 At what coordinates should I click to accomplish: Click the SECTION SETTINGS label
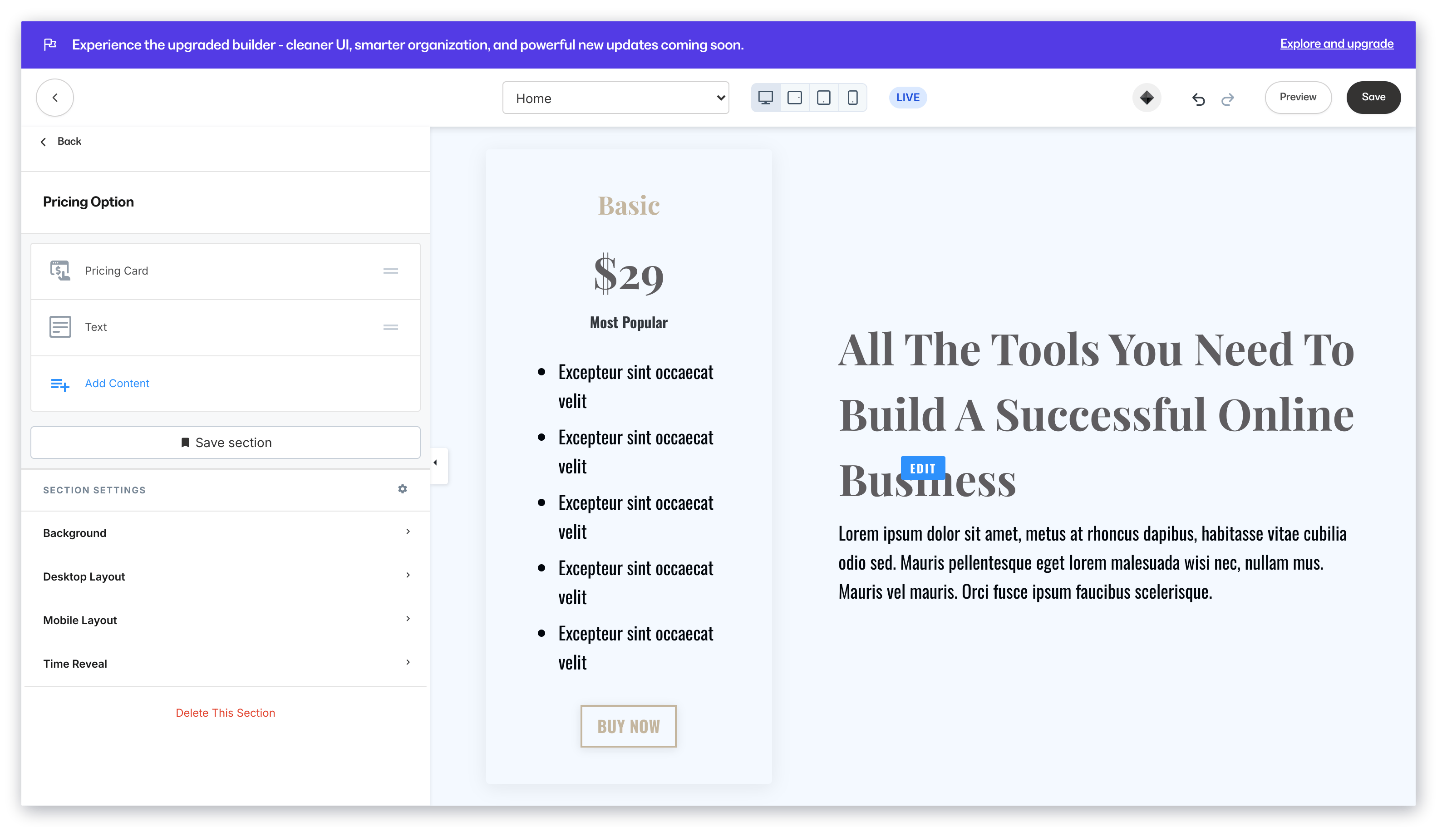click(94, 490)
